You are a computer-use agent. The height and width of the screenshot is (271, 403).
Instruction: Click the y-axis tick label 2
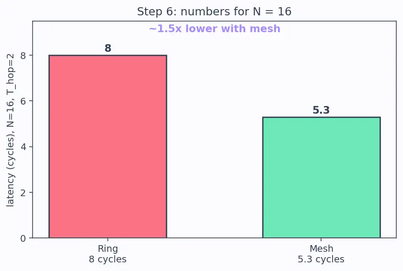(x=23, y=192)
